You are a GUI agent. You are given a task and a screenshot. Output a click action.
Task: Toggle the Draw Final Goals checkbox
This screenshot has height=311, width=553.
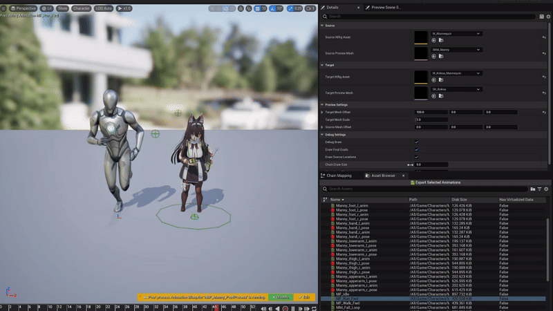pos(417,149)
